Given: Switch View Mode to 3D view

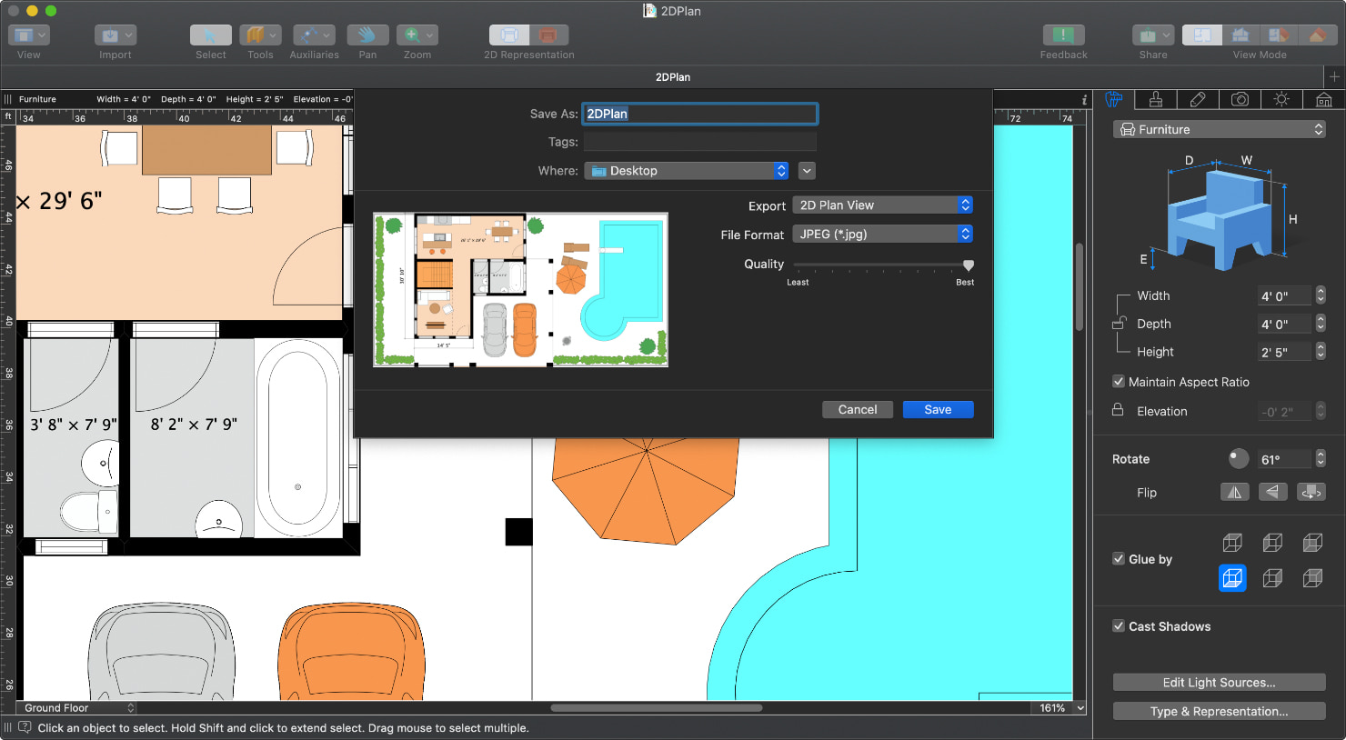Looking at the screenshot, I should pyautogui.click(x=1240, y=35).
